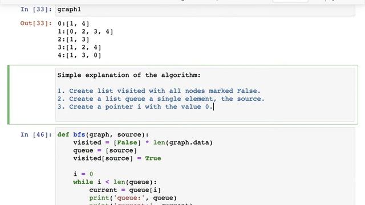Click the print('queue:', queue) line
This screenshot has width=365, height=205.
(x=133, y=198)
